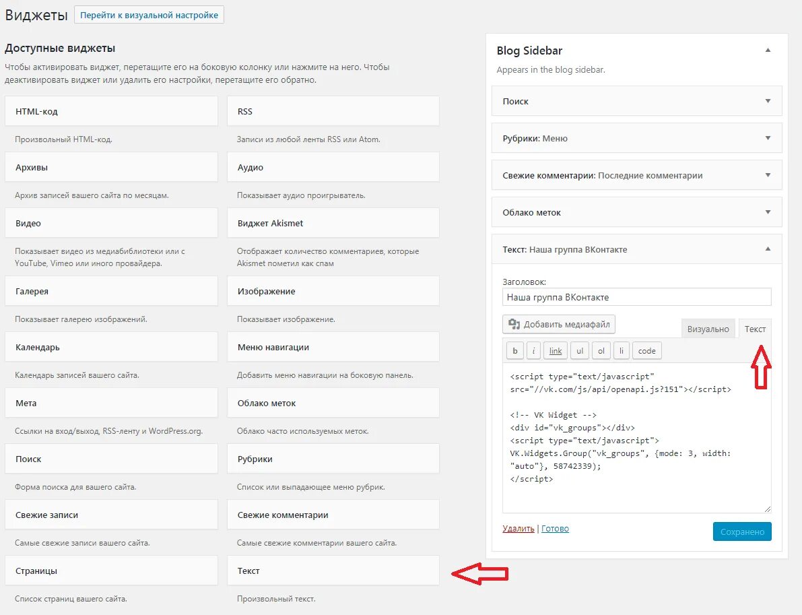802x615 pixels.
Task: Click the bold 'b' quicktag button
Action: pos(514,351)
